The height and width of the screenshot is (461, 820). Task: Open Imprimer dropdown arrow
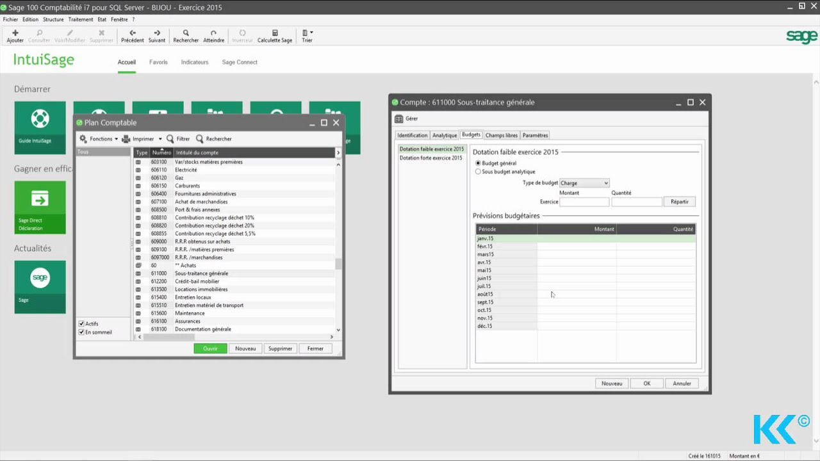160,139
